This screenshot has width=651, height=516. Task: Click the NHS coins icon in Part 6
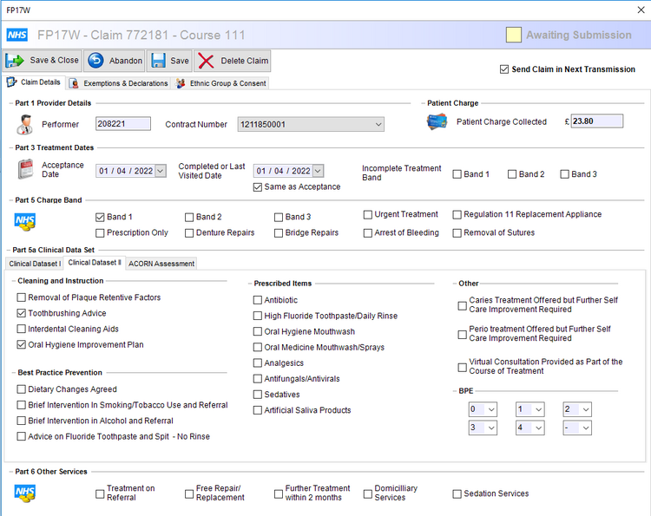pyautogui.click(x=25, y=493)
